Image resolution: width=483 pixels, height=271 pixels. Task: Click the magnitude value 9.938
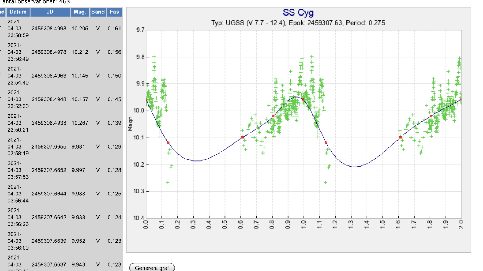[x=79, y=217]
